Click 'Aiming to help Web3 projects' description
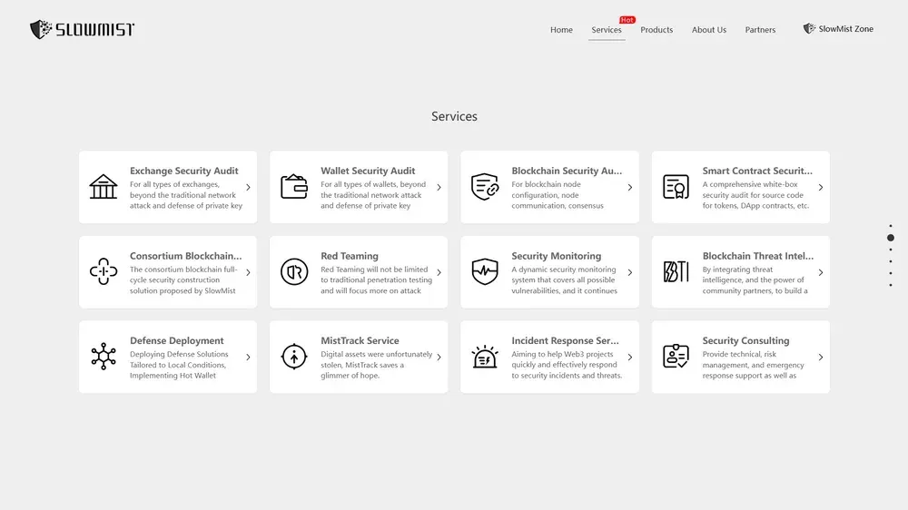 pos(567,365)
